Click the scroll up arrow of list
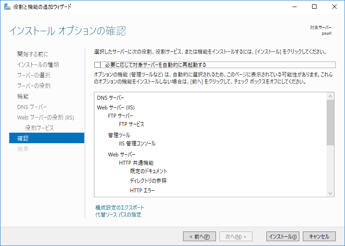 330,96
